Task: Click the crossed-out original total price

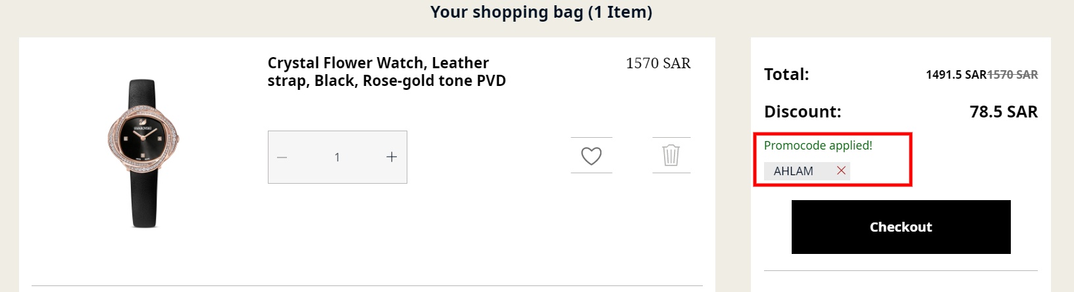Action: point(1012,75)
